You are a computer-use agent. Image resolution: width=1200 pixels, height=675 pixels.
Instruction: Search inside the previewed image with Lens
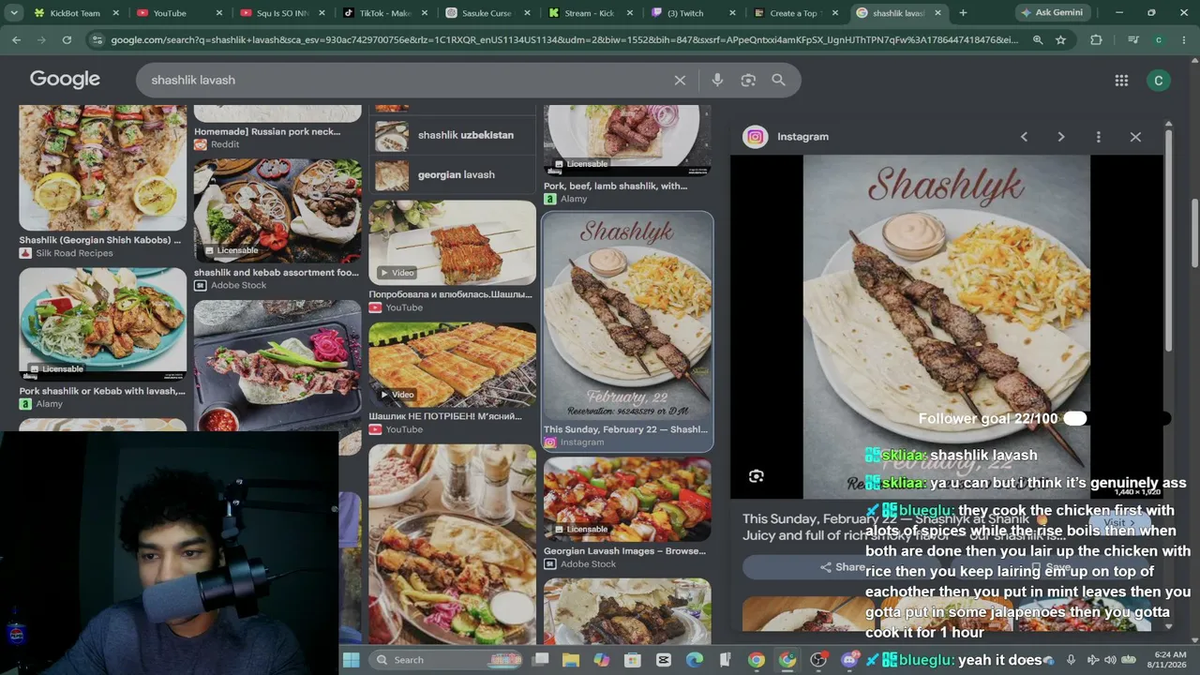click(757, 476)
